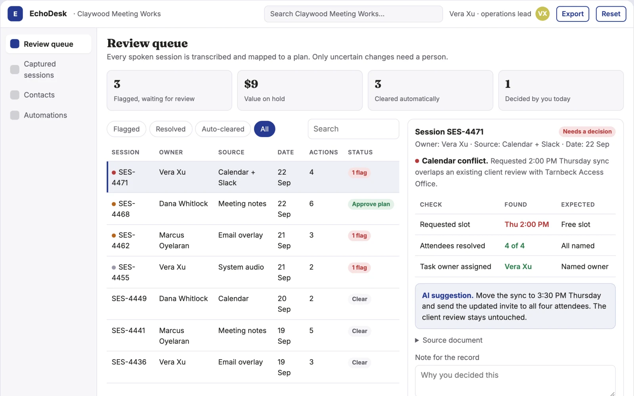Select the Flagged filter tab

pos(126,129)
